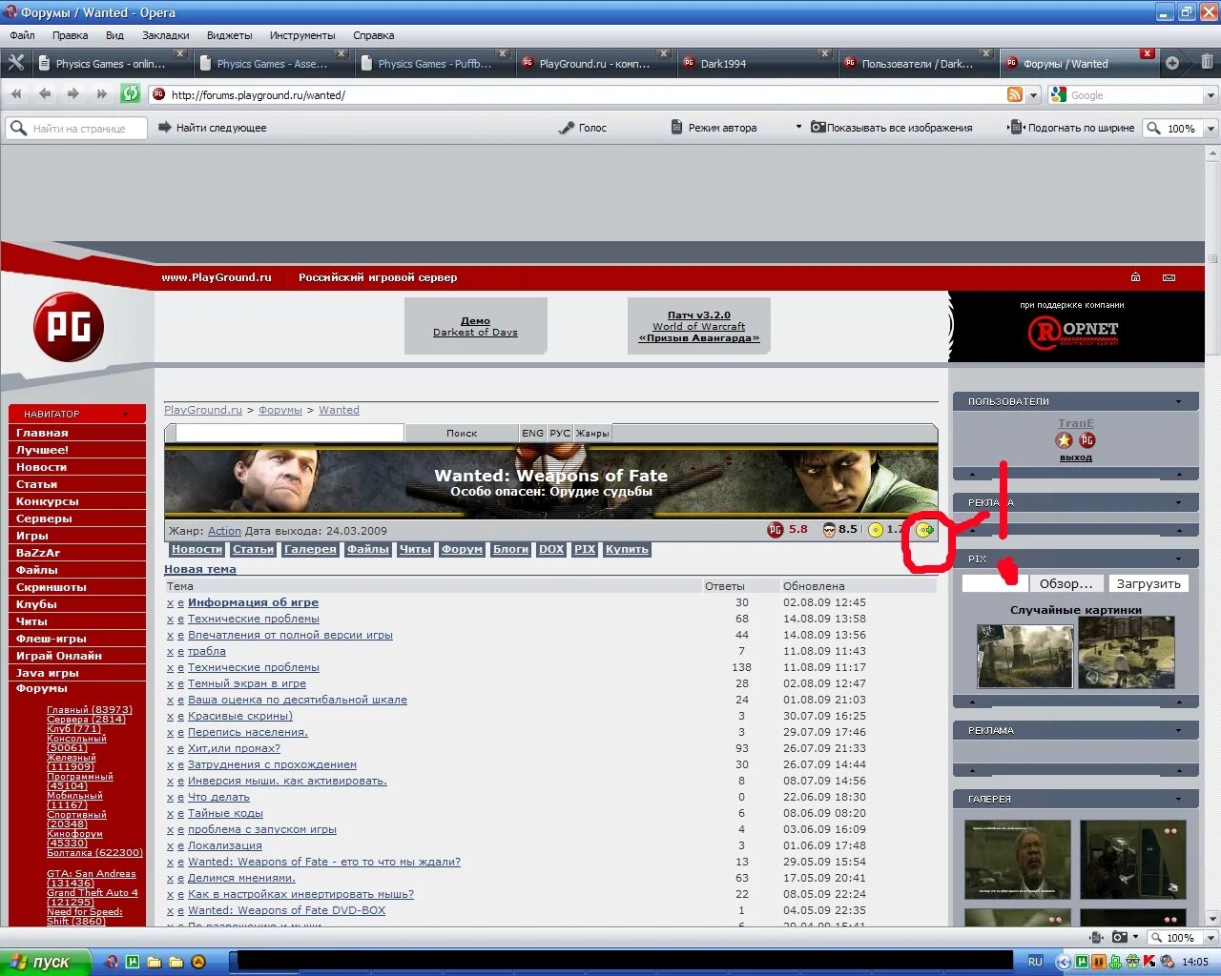The height and width of the screenshot is (976, 1221).
Task: Open the Галерея game section
Action: coord(310,549)
